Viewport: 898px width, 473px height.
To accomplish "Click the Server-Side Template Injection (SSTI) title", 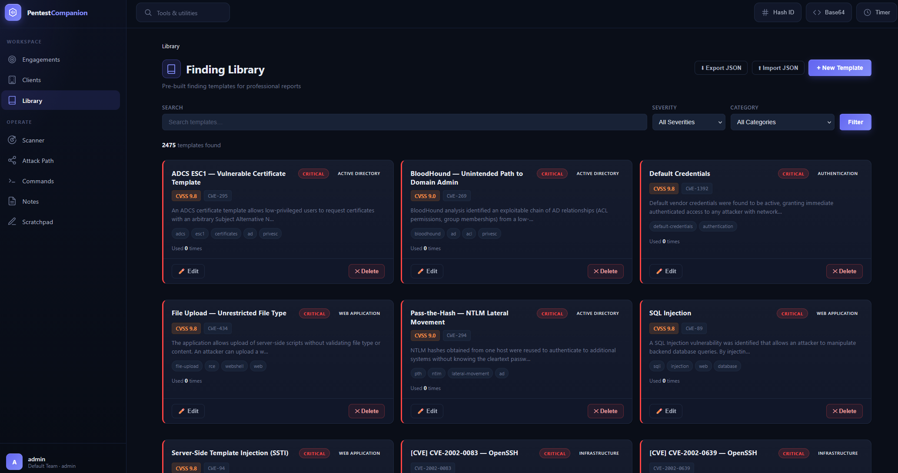I will (x=230, y=453).
